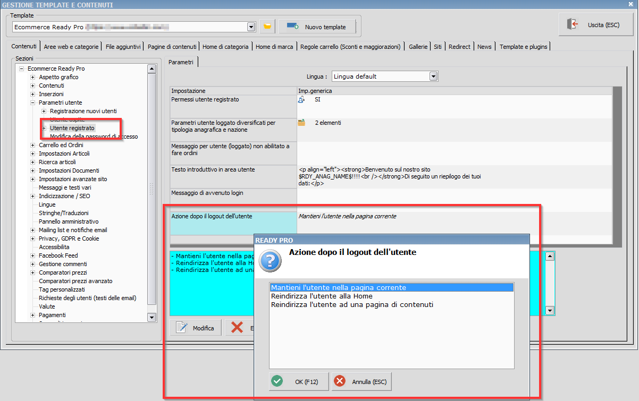This screenshot has width=639, height=401.
Task: Click the description box scrollbar down arrow
Action: tap(550, 311)
